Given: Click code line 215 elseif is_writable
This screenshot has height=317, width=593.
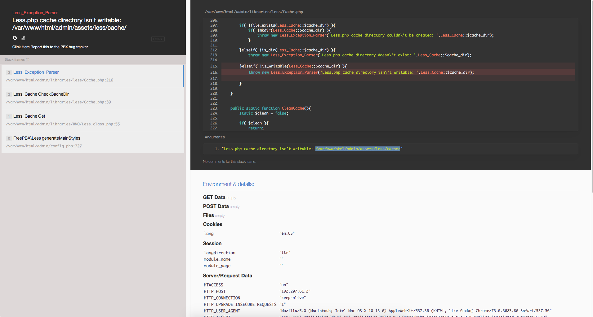Looking at the screenshot, I should [398, 66].
